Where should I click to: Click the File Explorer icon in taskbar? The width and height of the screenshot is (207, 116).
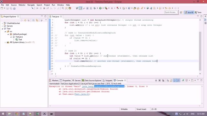[x=9, y=114]
